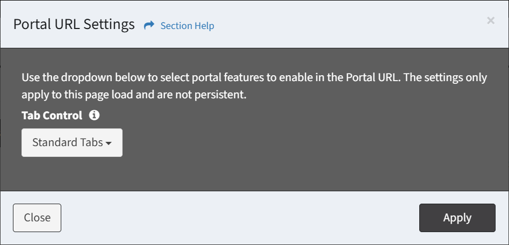
Task: Click the Portal URL Settings title
Action: tap(74, 24)
